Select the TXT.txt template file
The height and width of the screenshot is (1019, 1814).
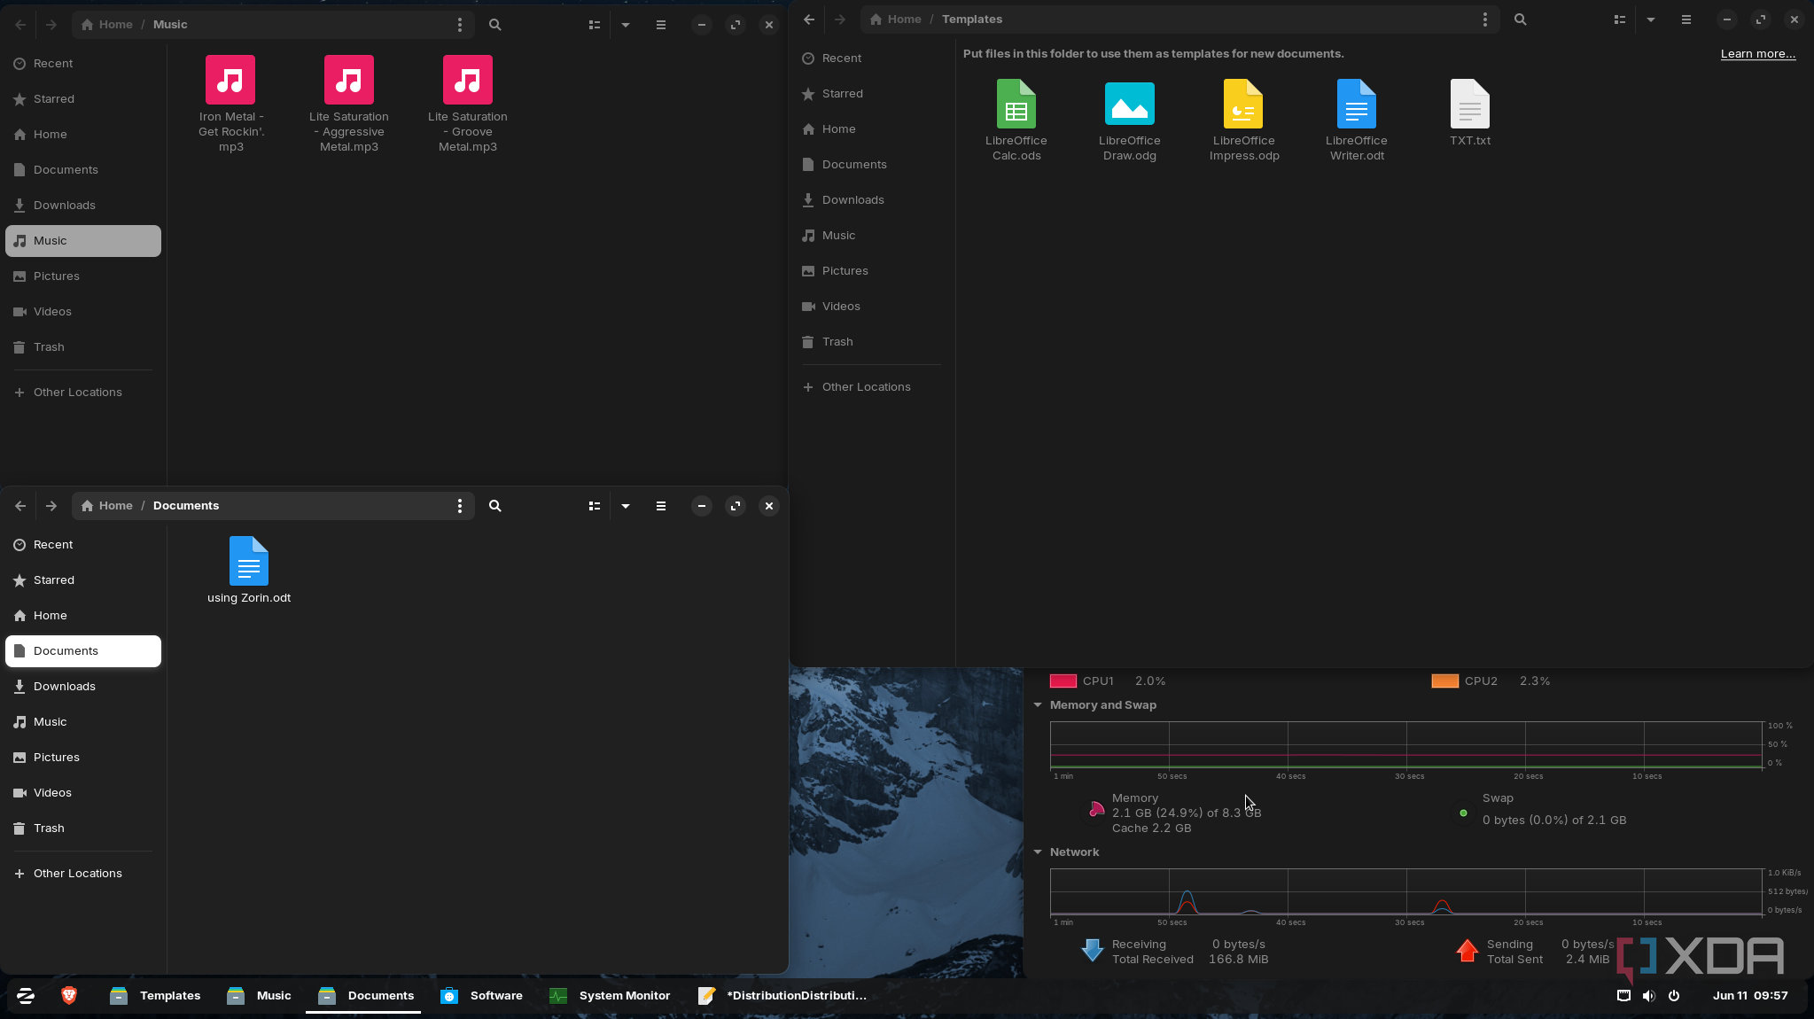tap(1470, 113)
